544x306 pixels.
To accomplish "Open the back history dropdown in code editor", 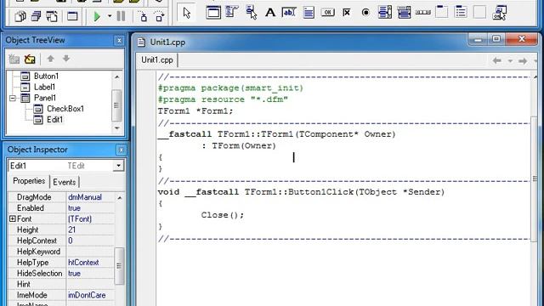I will pos(510,61).
